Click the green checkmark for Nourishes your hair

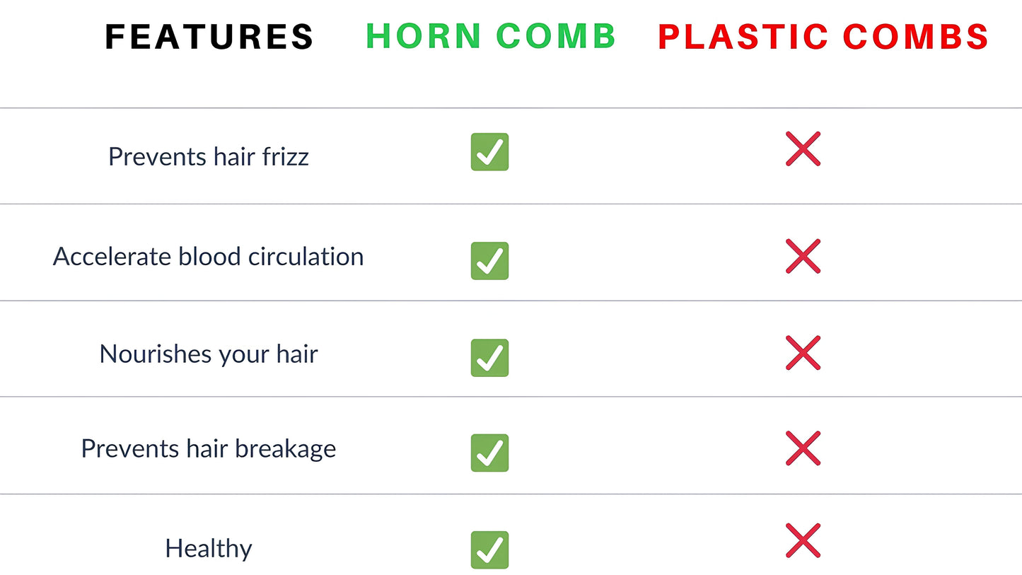489,357
